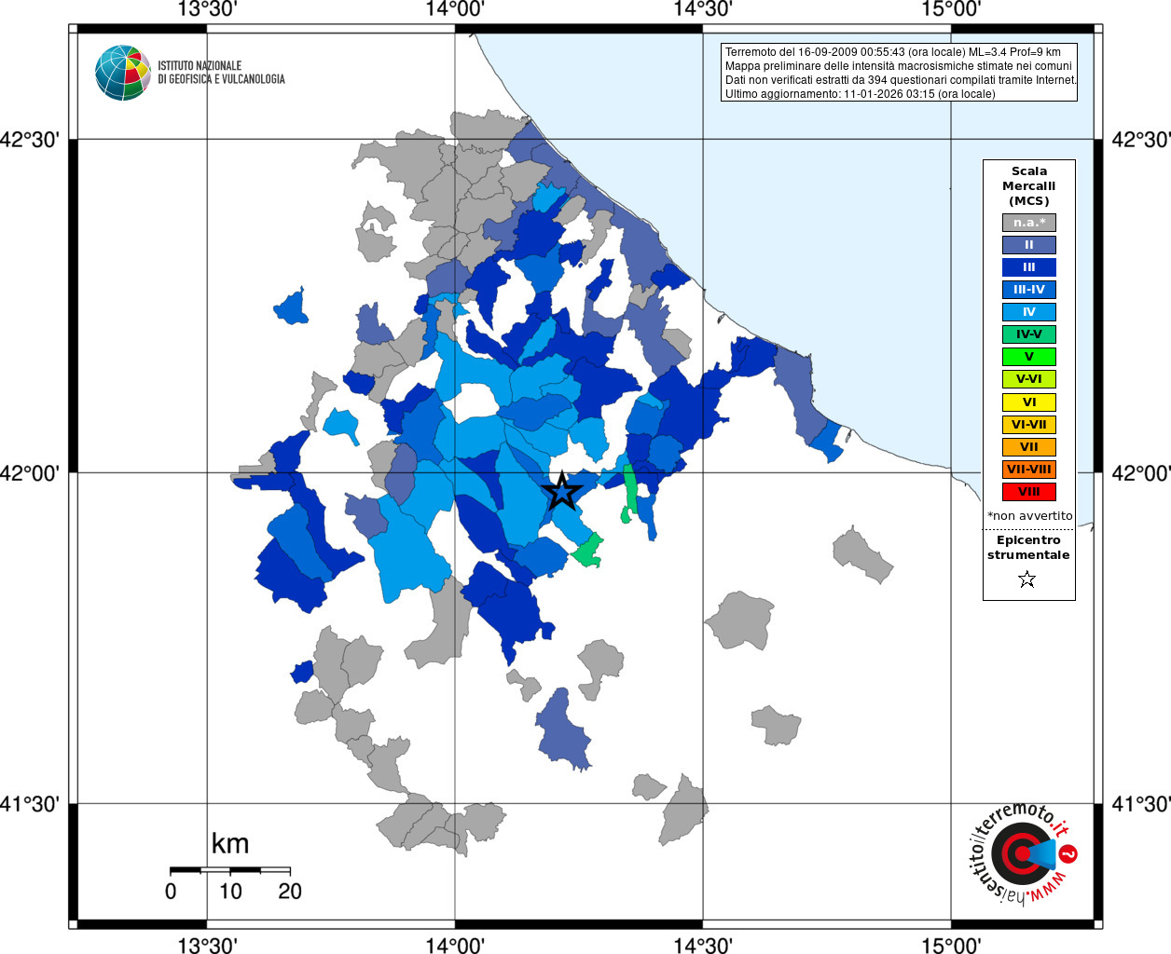Viewport: 1171px width, 954px height.
Task: Click right axis label 41°30'
Action: [1141, 803]
